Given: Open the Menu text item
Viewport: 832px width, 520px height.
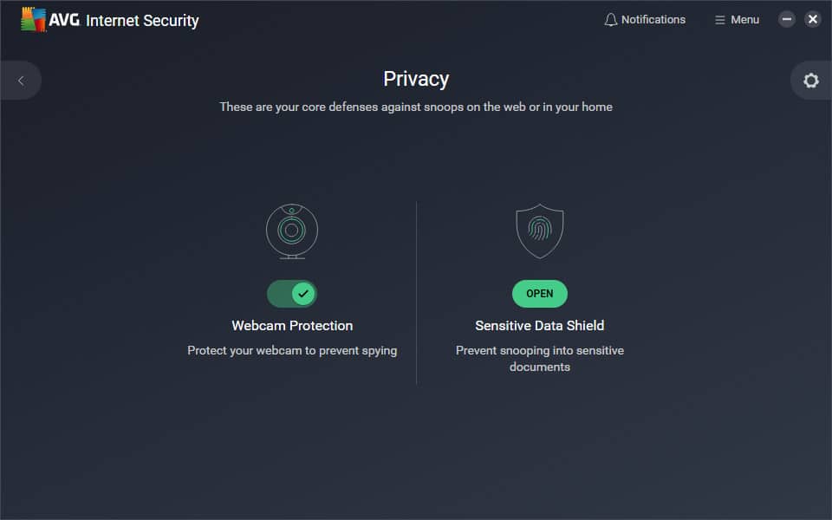Looking at the screenshot, I should click(x=745, y=20).
